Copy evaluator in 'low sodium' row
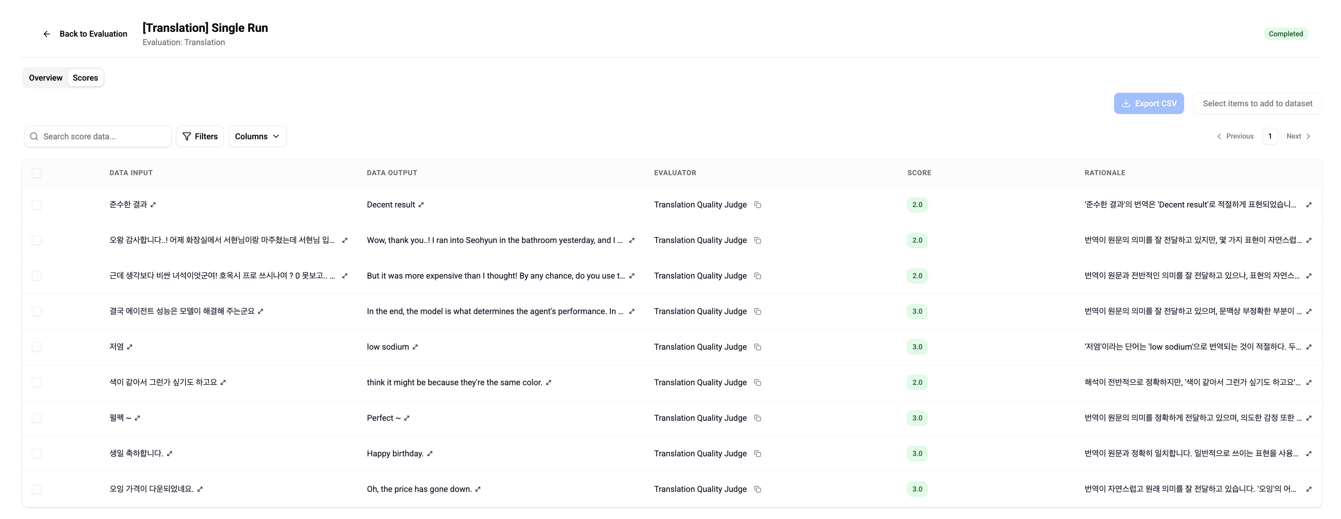The image size is (1341, 519). tap(757, 347)
